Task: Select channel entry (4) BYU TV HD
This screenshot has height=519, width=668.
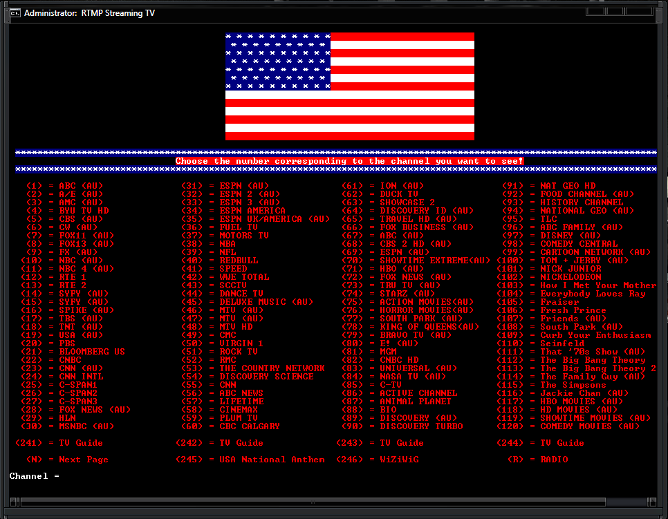Action: click(68, 211)
